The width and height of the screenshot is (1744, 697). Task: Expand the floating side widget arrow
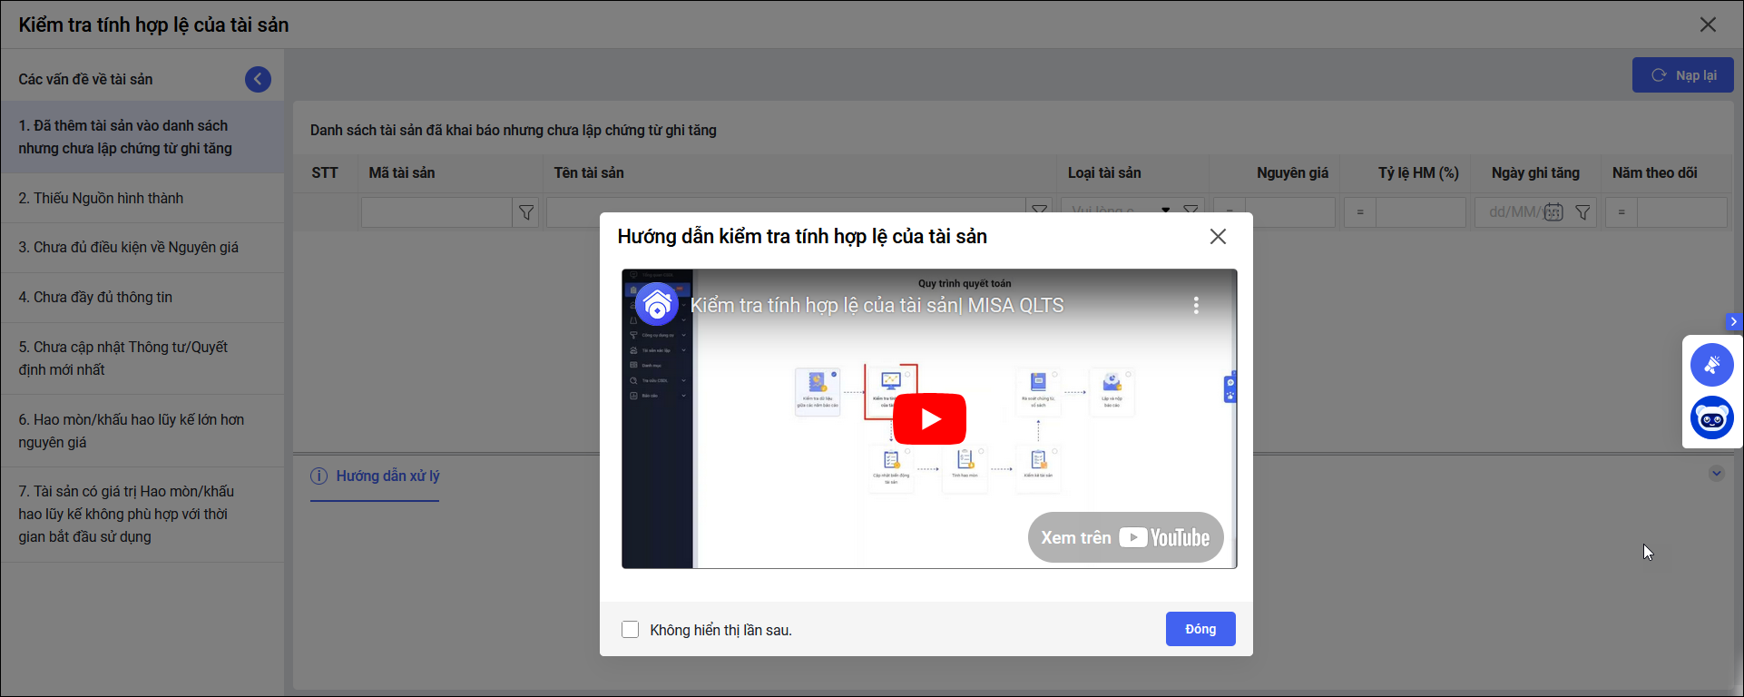click(x=1733, y=321)
